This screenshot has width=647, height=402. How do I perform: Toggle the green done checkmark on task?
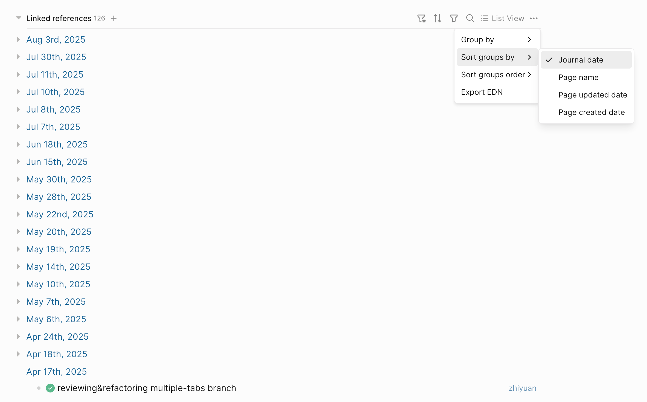[x=50, y=388]
